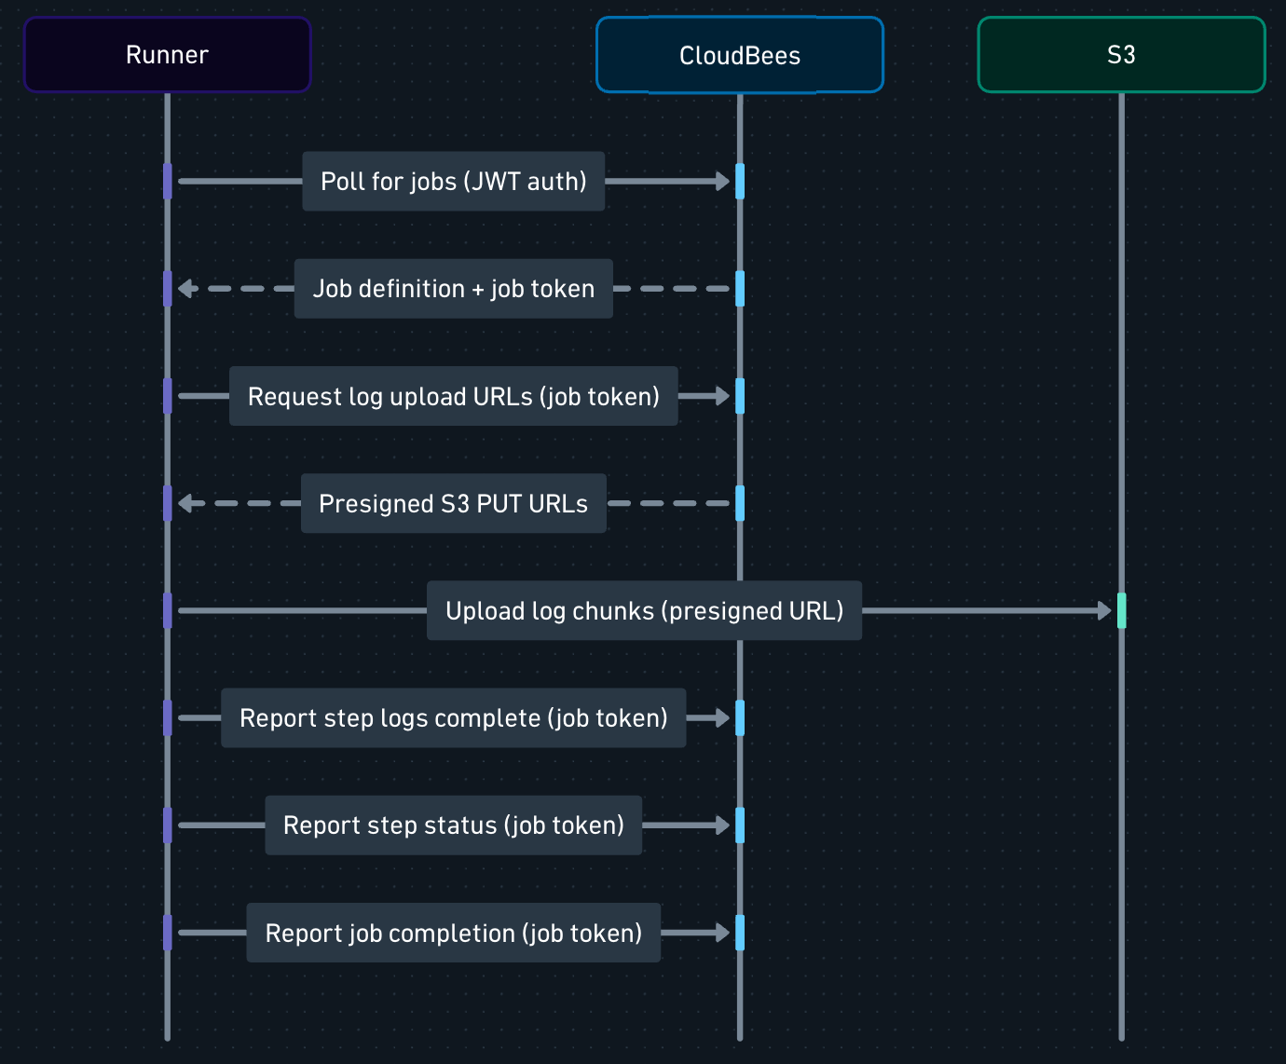Click arrowhead returning Job definition to Runner
This screenshot has width=1286, height=1064.
pos(185,289)
